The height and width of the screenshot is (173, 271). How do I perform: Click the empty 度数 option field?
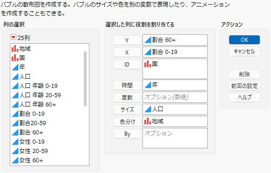click(175, 97)
